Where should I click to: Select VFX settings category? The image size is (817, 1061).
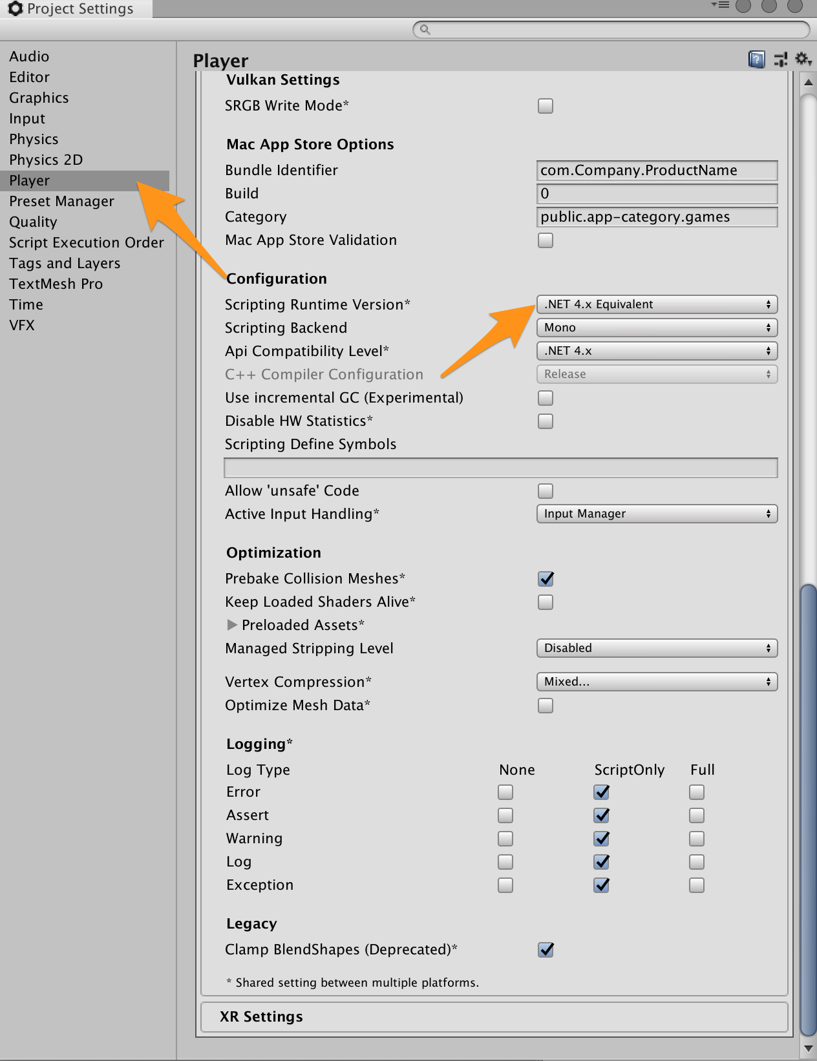(x=22, y=325)
